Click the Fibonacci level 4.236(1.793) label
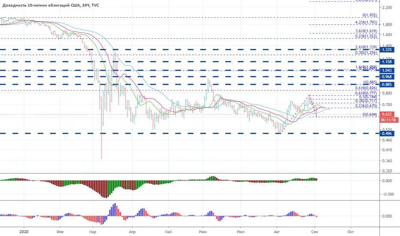The width and height of the screenshot is (400, 236). [x=366, y=22]
